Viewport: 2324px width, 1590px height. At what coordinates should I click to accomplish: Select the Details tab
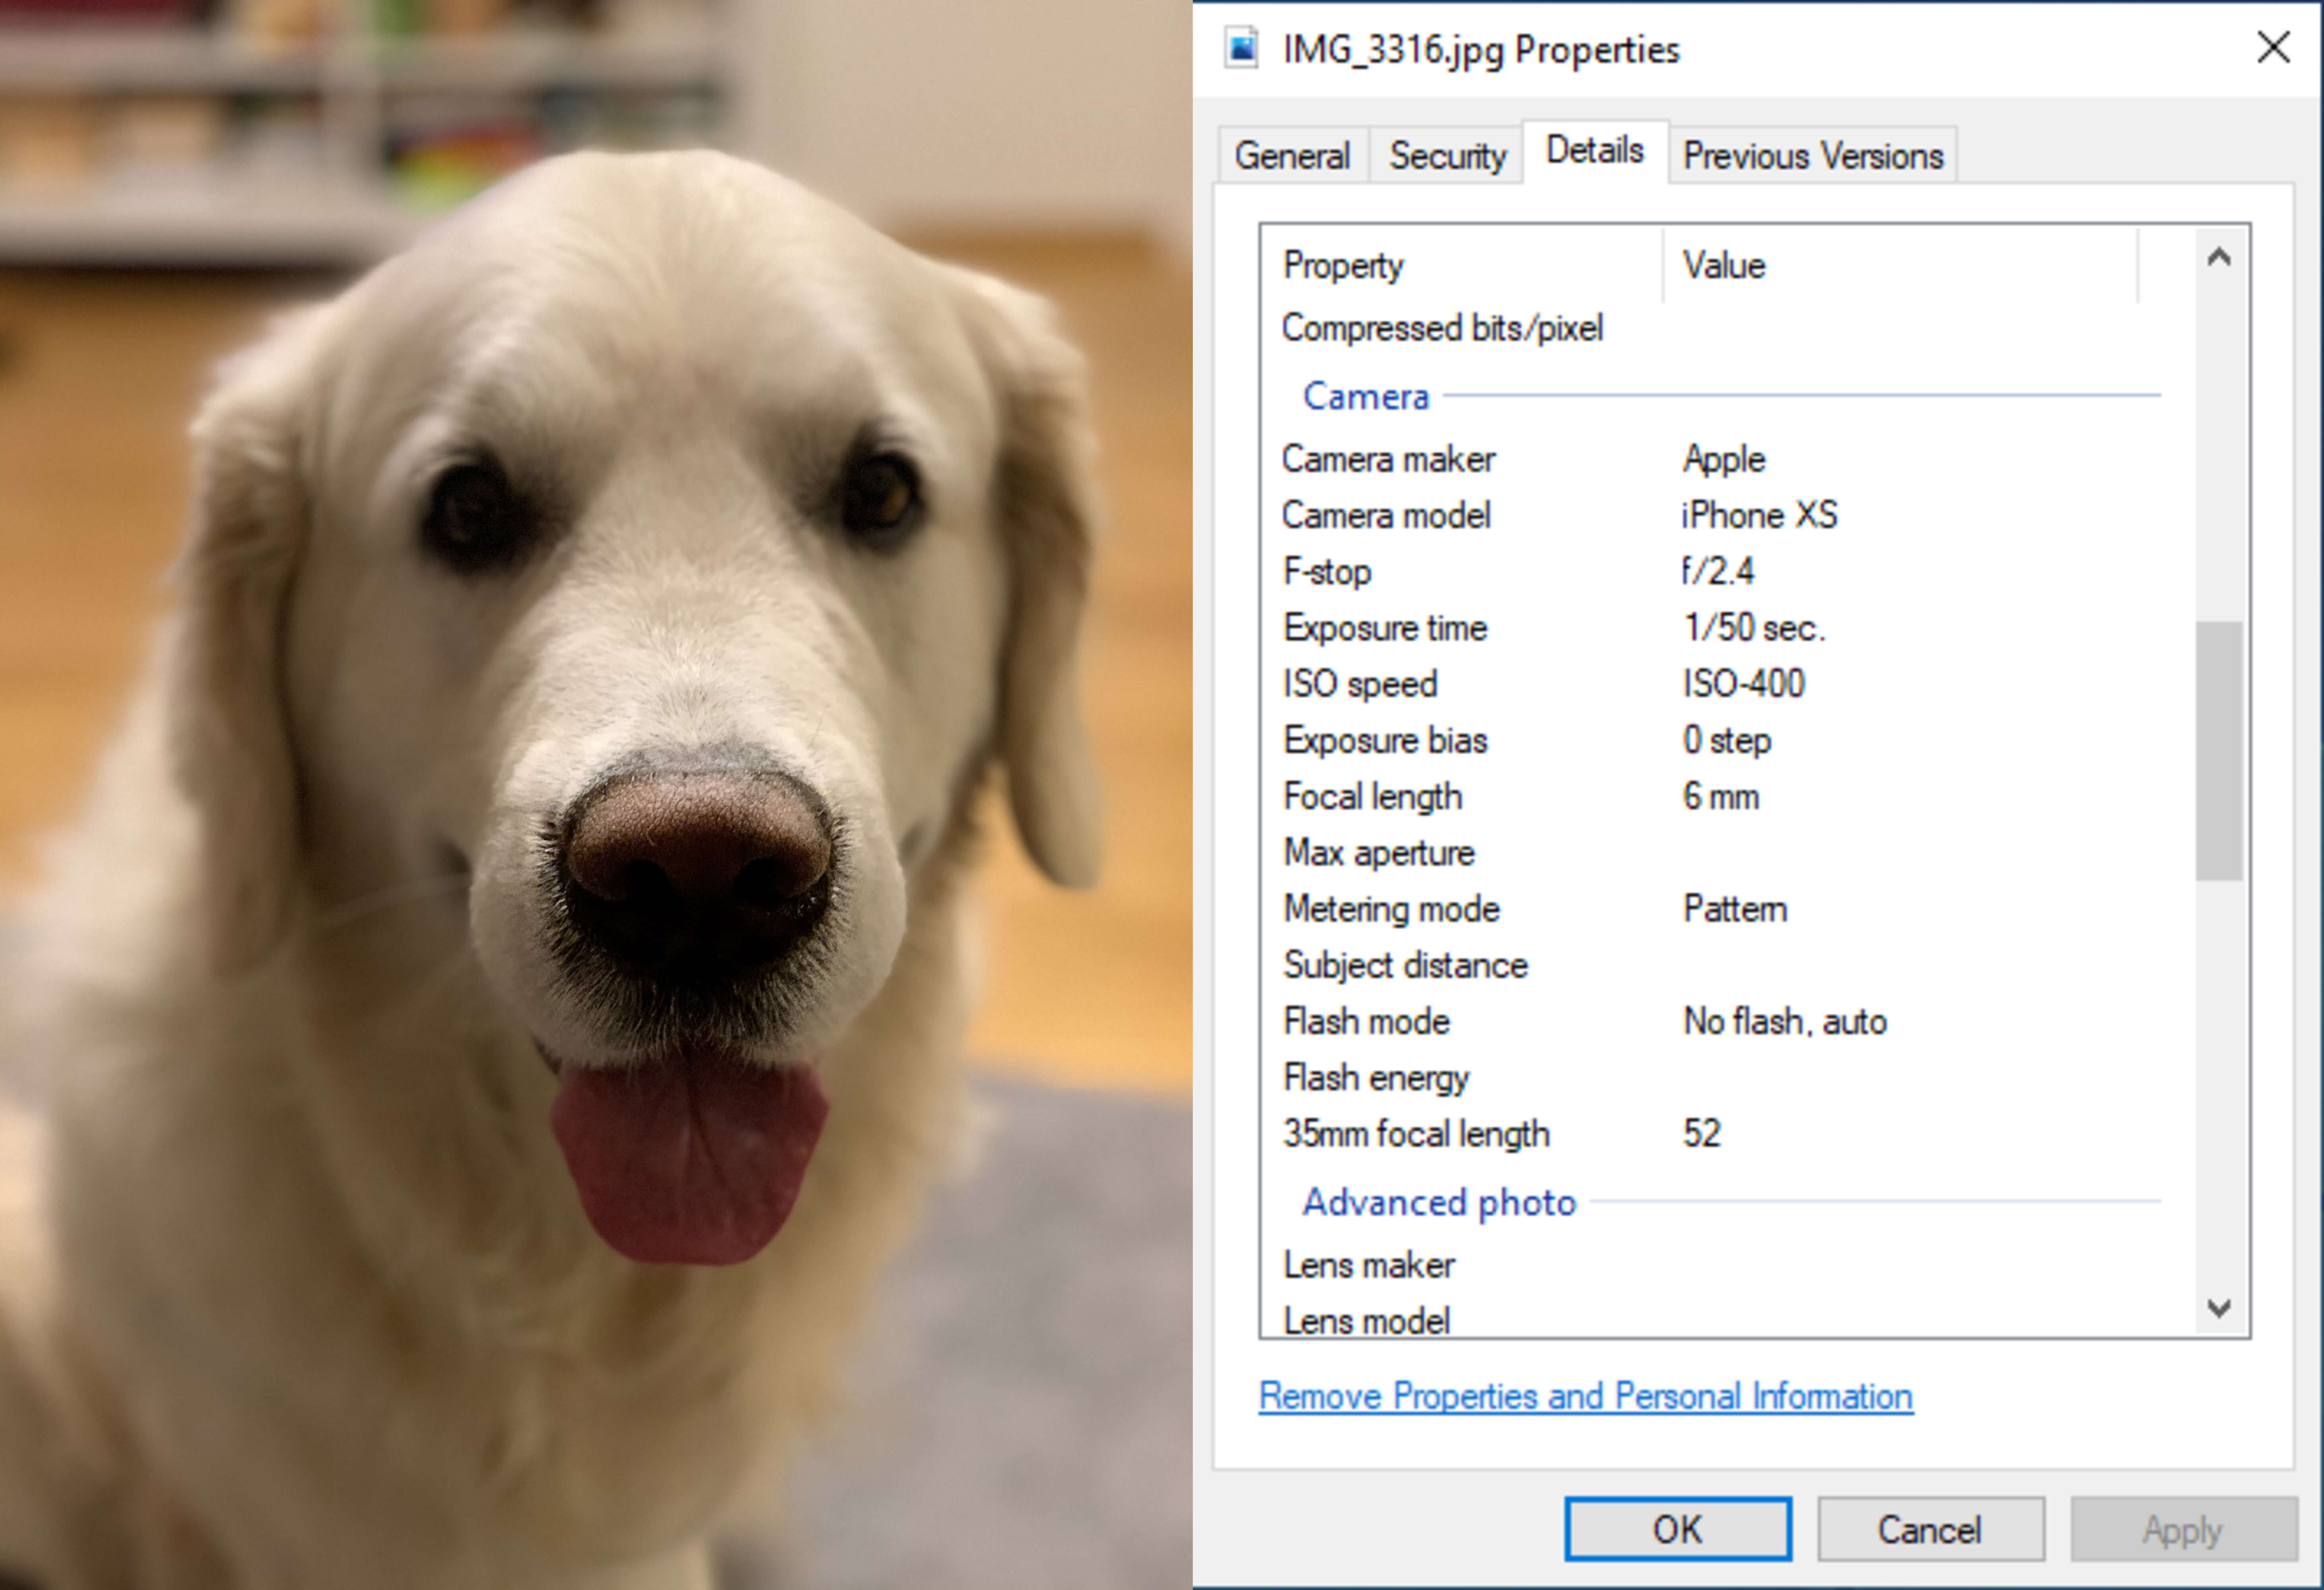(x=1595, y=151)
